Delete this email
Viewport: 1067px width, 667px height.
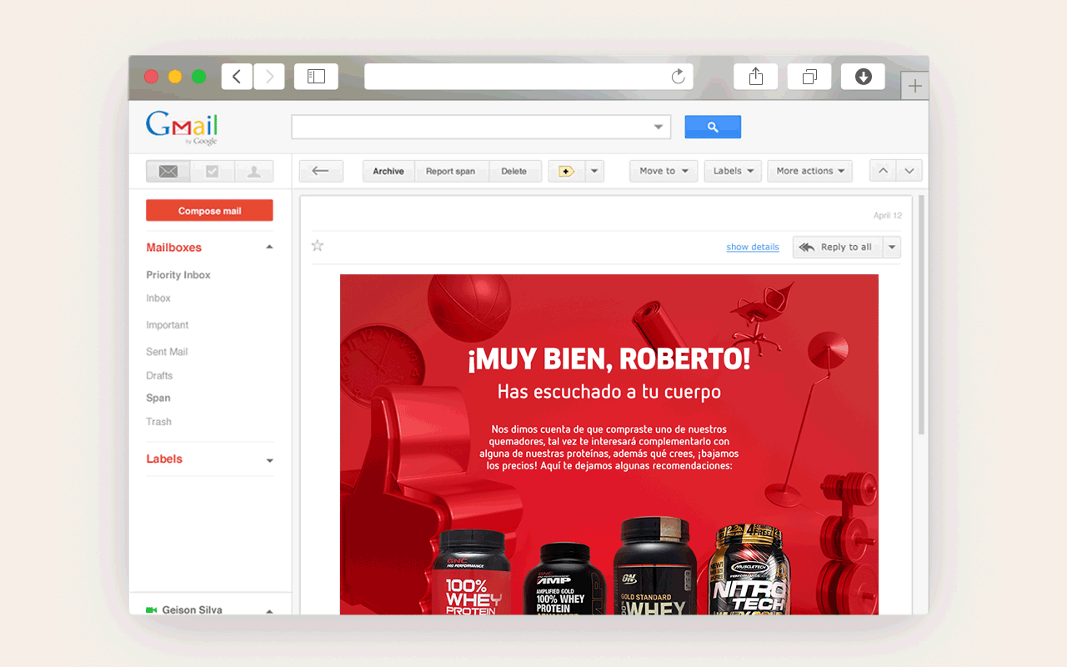coord(514,171)
